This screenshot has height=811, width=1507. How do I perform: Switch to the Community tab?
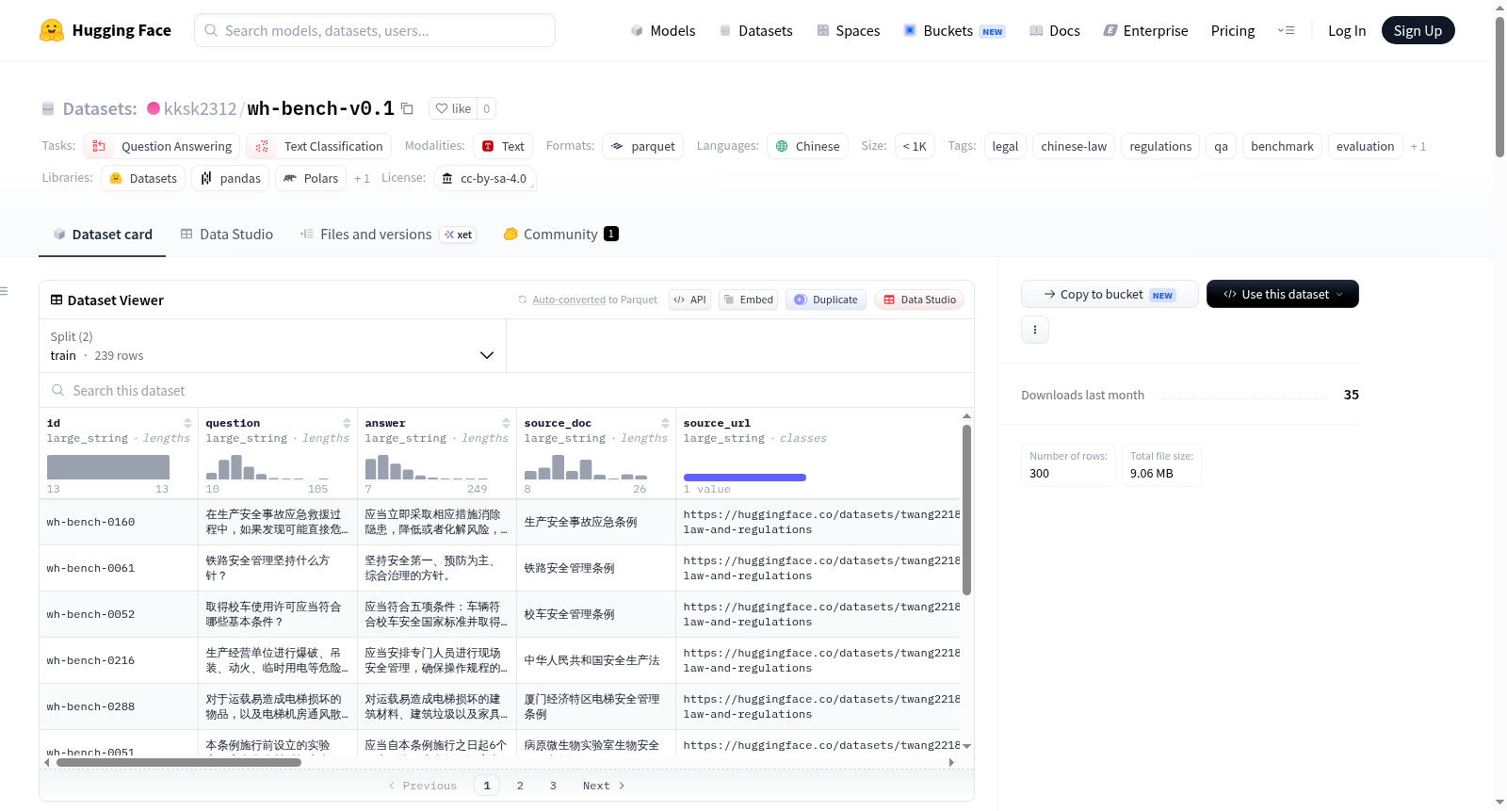[560, 235]
